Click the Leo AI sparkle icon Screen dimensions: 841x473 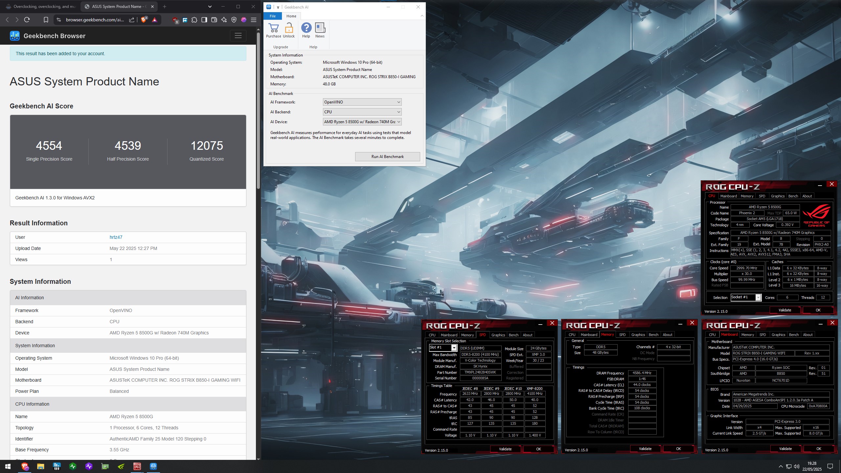(x=224, y=20)
